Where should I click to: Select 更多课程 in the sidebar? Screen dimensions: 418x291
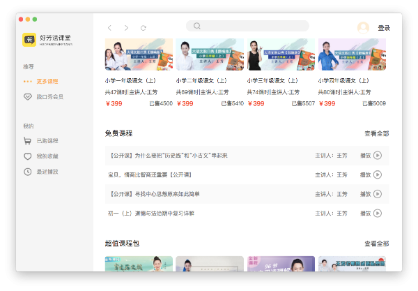click(x=47, y=81)
